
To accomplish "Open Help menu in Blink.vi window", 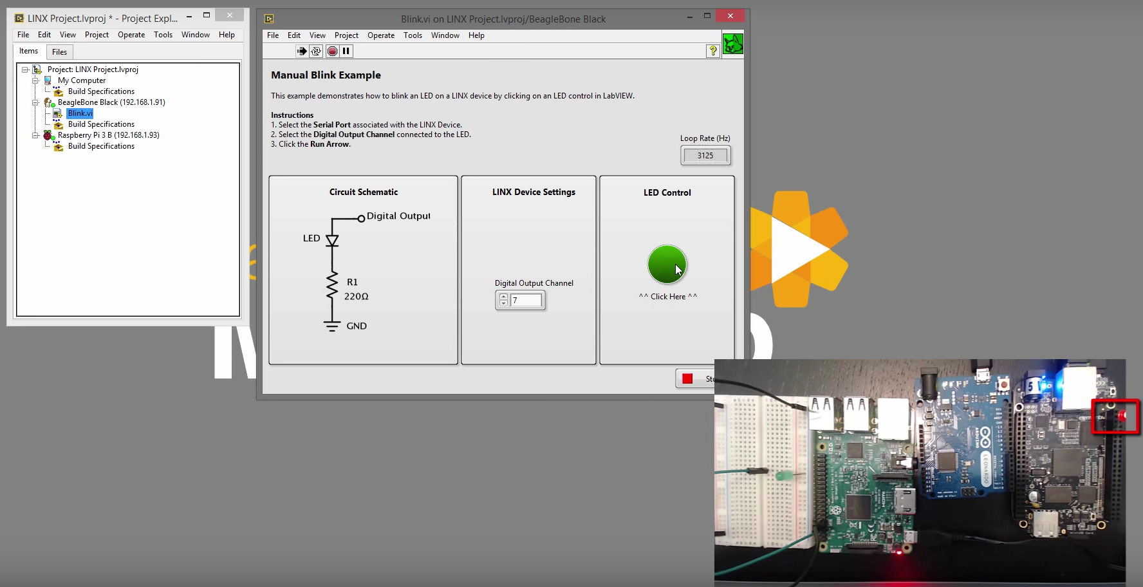I will click(476, 35).
